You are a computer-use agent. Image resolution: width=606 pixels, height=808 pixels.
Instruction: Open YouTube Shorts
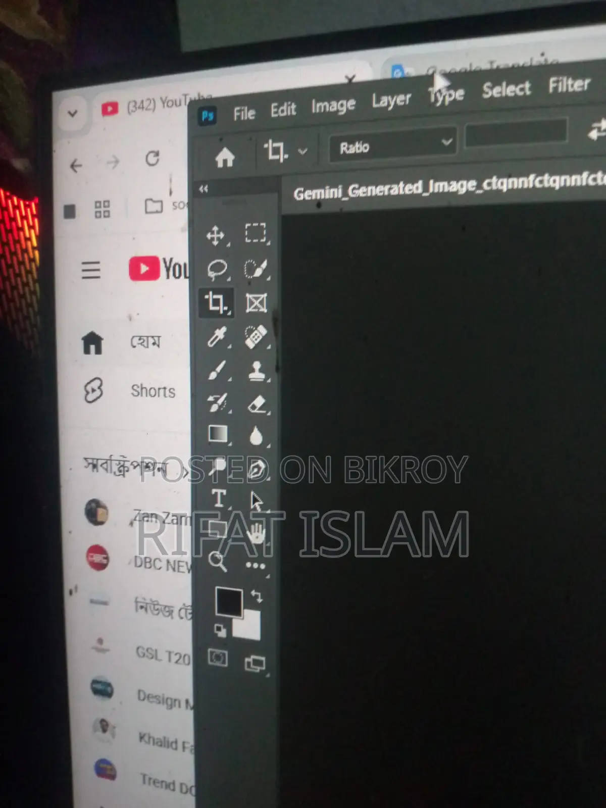point(129,391)
